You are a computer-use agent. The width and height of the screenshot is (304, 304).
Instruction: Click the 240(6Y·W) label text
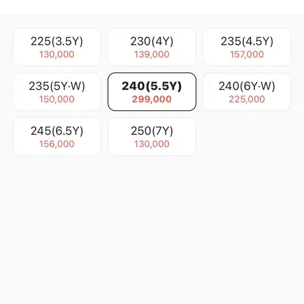pyautogui.click(x=247, y=86)
